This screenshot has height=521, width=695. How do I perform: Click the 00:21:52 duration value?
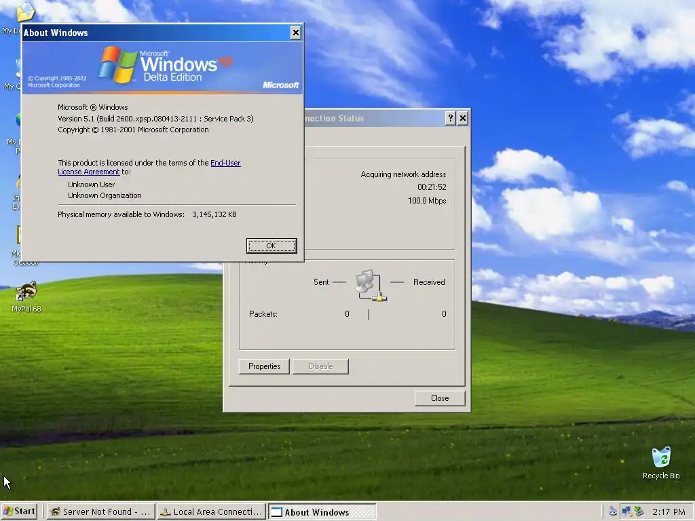[432, 187]
